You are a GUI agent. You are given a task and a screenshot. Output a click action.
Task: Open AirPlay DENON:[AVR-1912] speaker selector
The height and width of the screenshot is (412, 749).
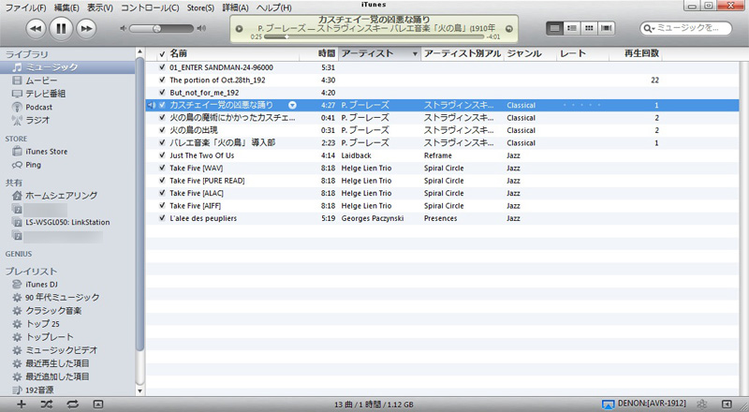644,404
